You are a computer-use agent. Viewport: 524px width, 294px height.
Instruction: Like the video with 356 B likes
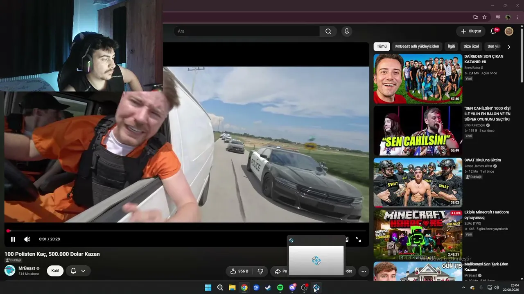click(x=239, y=271)
